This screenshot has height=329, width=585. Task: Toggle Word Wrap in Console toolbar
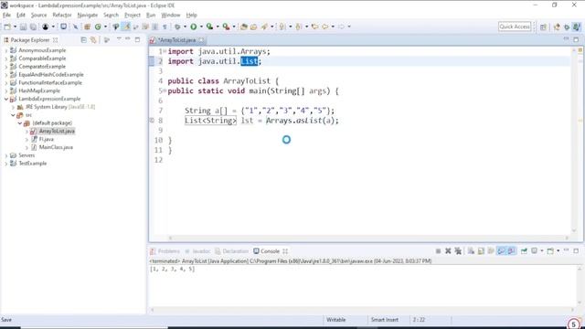(491, 251)
